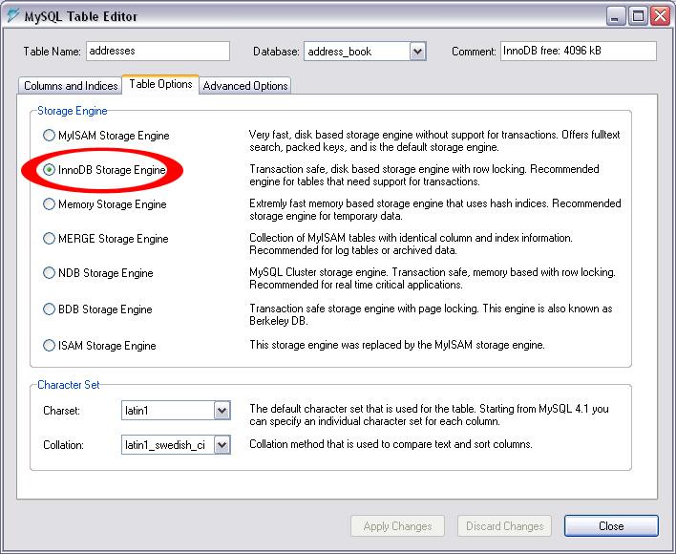
Task: Expand the Charset dropdown arrow
Action: point(222,411)
